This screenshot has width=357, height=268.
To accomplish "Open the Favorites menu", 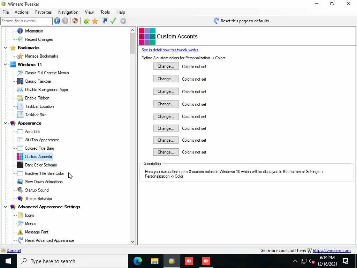I will point(43,12).
